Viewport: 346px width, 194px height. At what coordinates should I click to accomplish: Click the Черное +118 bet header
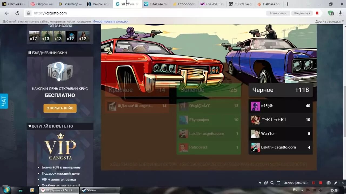(x=281, y=90)
